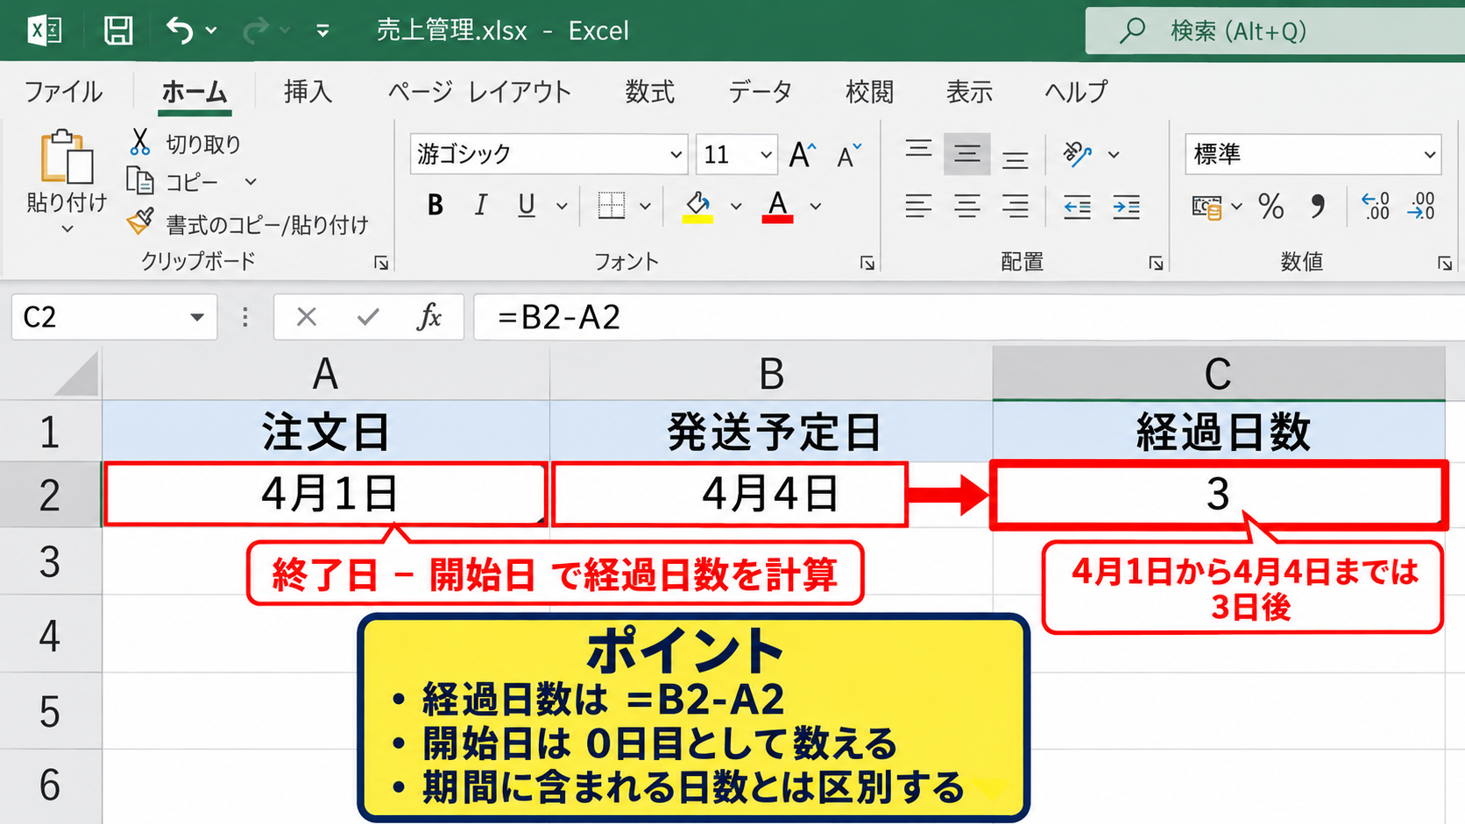Open the fill color dropdown arrow
Screen dimensions: 1465x824
736,207
